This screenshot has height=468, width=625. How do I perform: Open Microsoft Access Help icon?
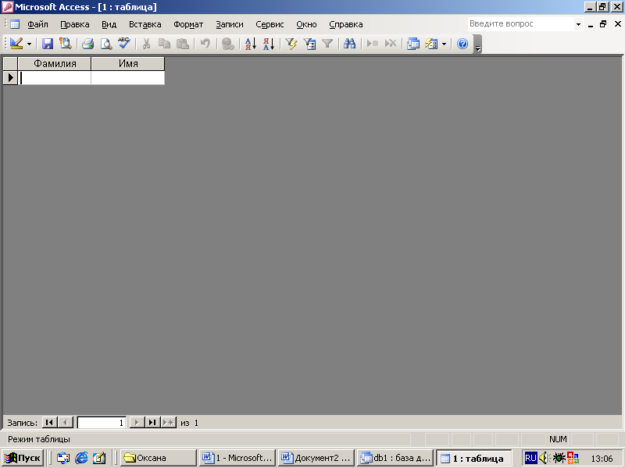pos(462,44)
